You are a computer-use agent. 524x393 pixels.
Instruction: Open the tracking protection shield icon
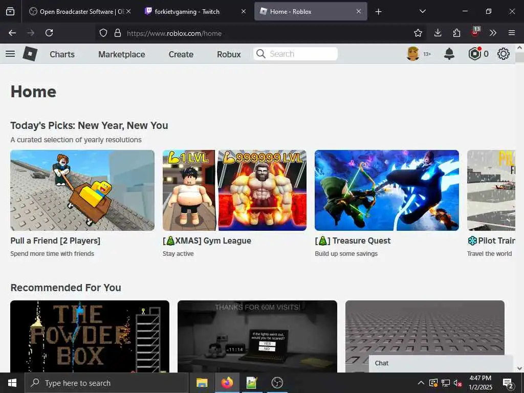click(103, 33)
